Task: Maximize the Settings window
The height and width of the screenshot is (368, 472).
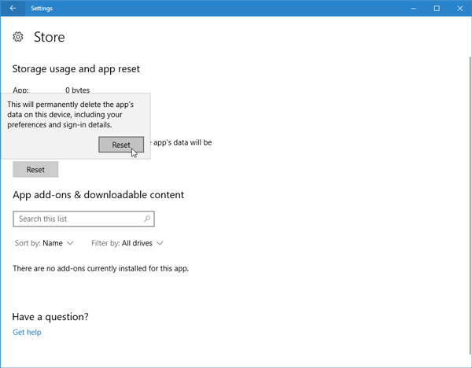Action: tap(437, 8)
